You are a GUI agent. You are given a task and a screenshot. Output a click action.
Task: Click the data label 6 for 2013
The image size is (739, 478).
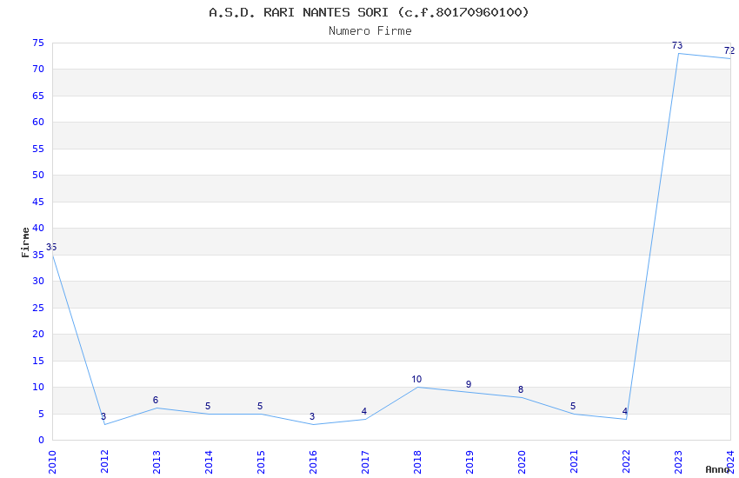[156, 401]
